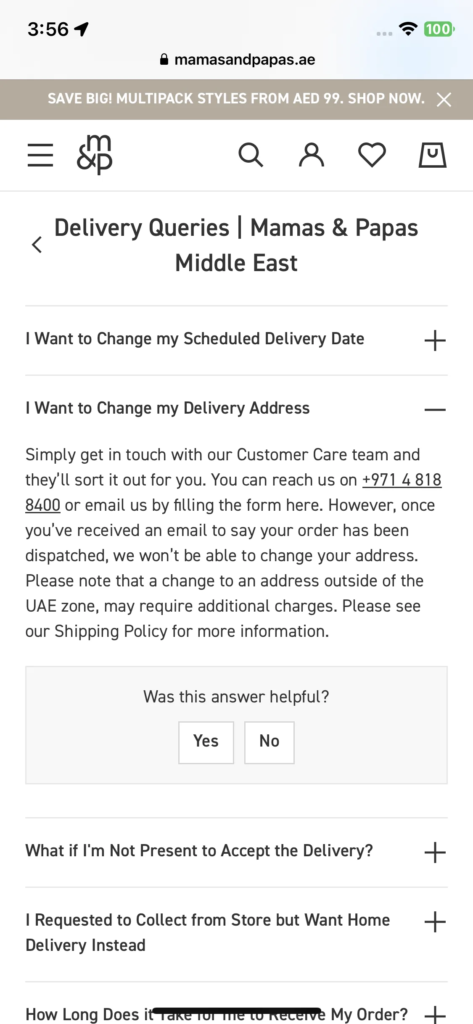Open the shopping bag icon

click(433, 155)
